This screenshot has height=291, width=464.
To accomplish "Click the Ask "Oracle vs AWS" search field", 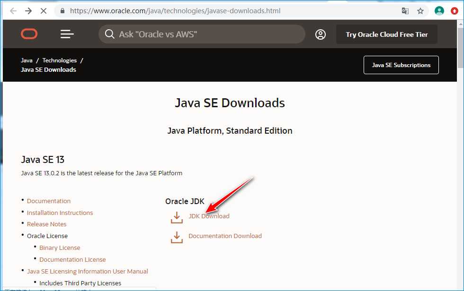I will [202, 34].
